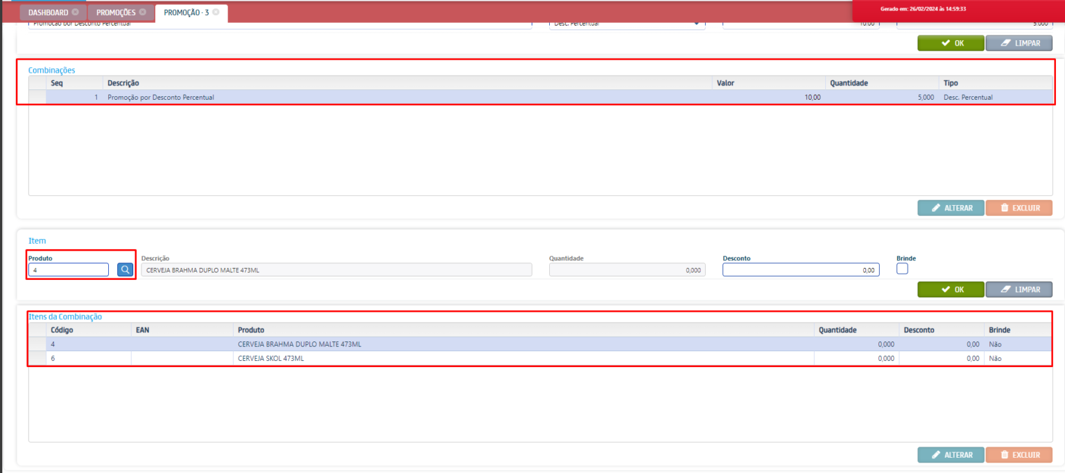Click EXCLUIR under the Combinações table

tap(1019, 208)
